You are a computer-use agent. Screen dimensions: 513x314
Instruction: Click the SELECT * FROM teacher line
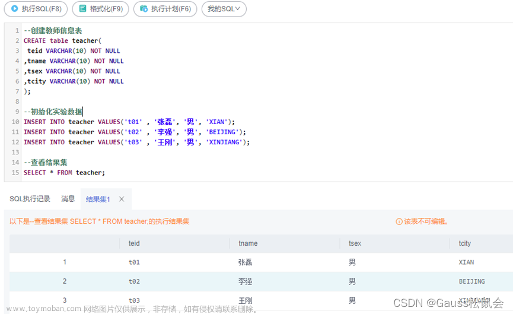(64, 173)
